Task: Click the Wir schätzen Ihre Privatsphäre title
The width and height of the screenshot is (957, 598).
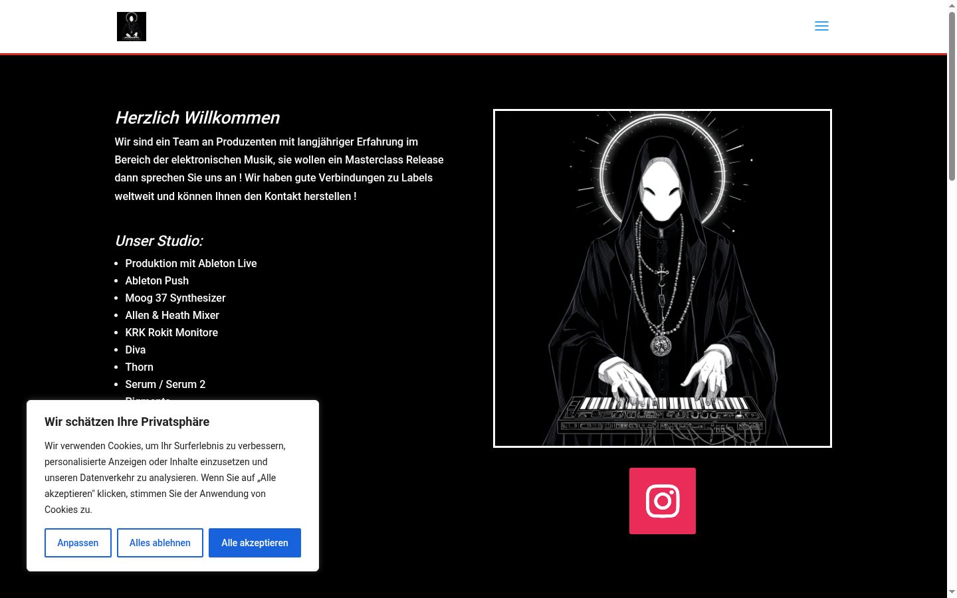Action: pos(127,422)
